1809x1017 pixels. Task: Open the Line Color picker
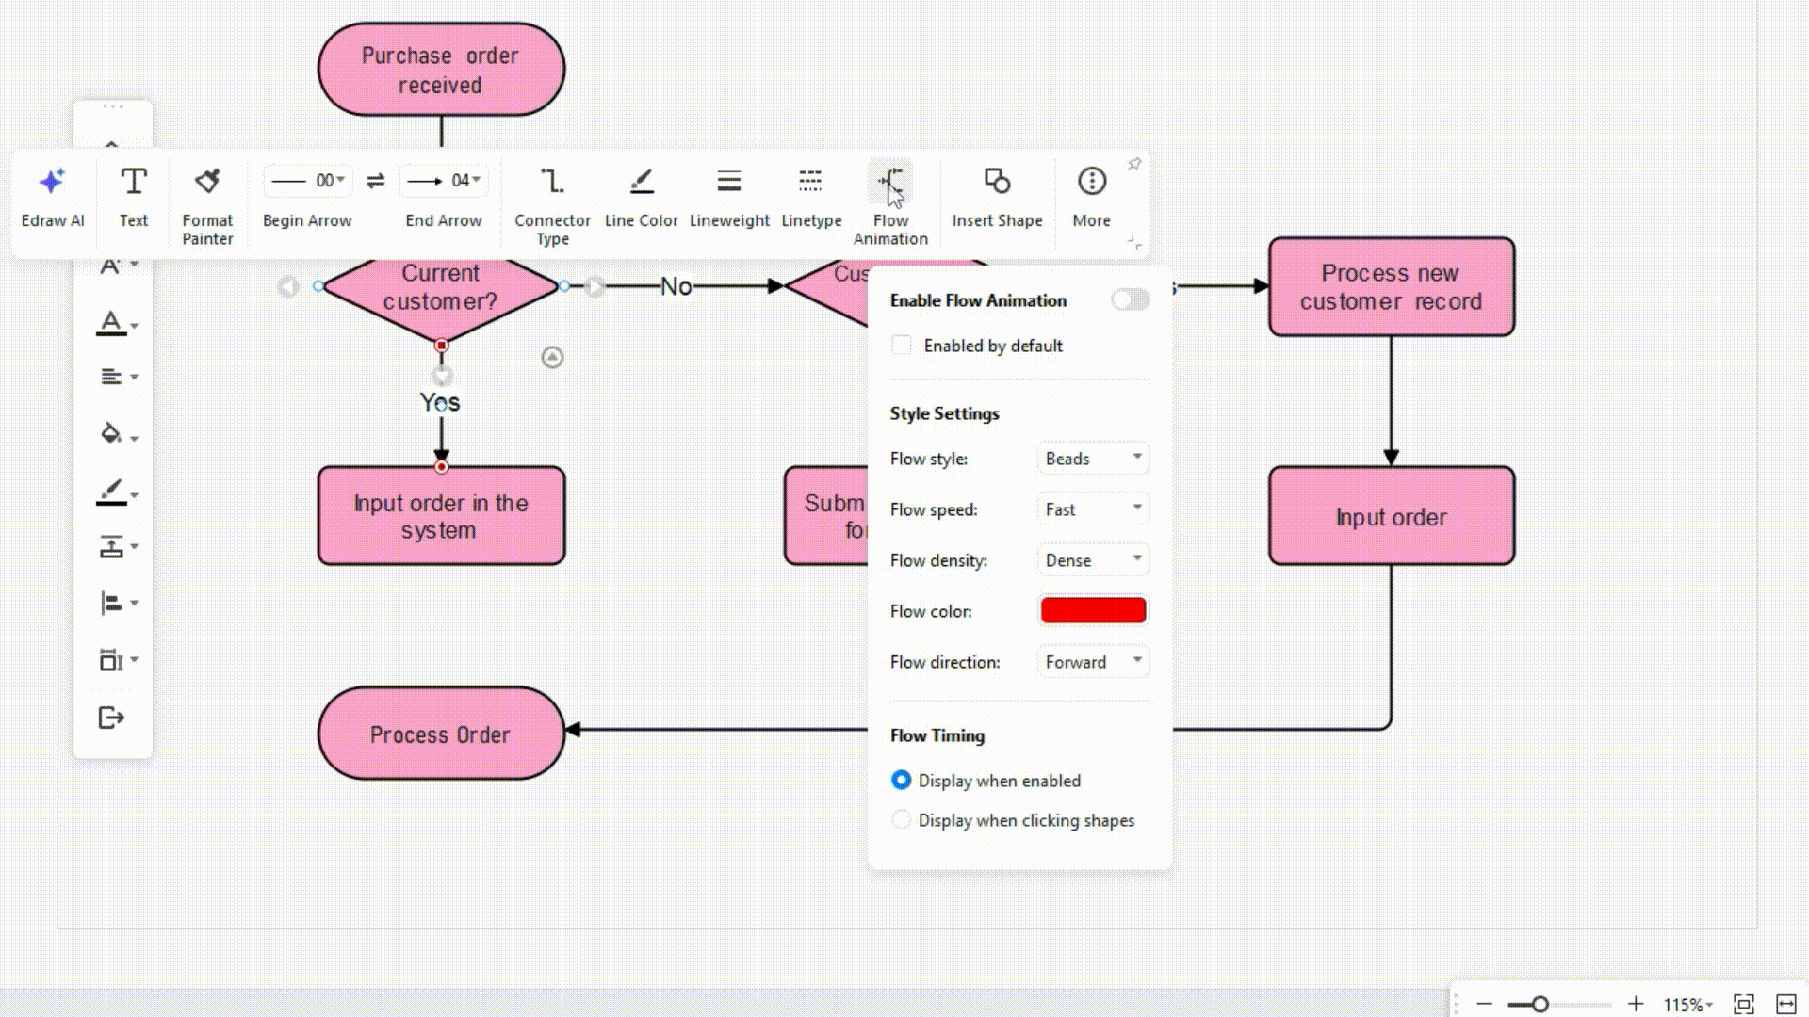pos(641,197)
